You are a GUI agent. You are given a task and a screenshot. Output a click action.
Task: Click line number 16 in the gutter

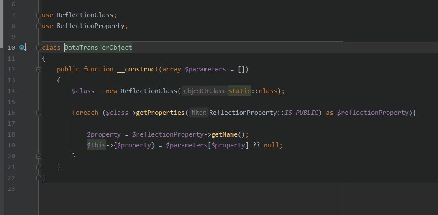pyautogui.click(x=11, y=113)
